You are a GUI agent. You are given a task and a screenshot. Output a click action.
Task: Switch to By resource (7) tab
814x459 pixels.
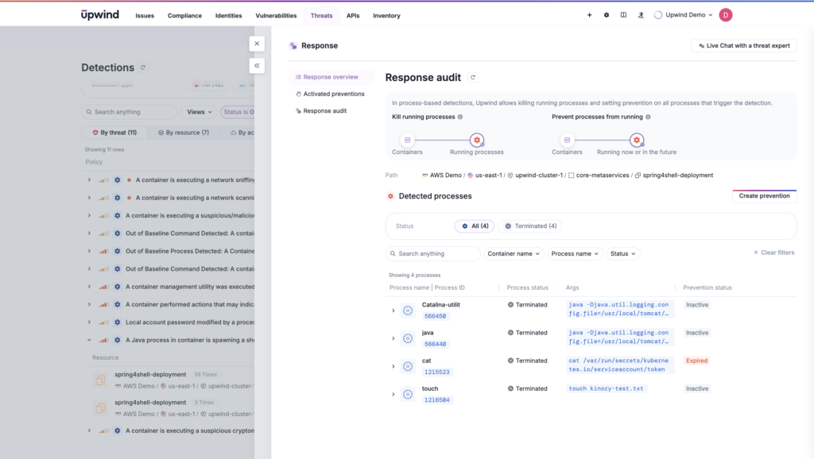[x=184, y=133]
